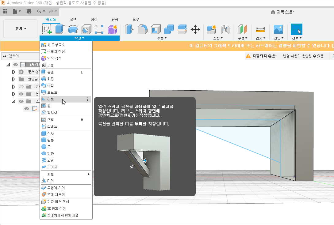
Task: Select the Combine toolbar icon
Action: click(x=169, y=29)
